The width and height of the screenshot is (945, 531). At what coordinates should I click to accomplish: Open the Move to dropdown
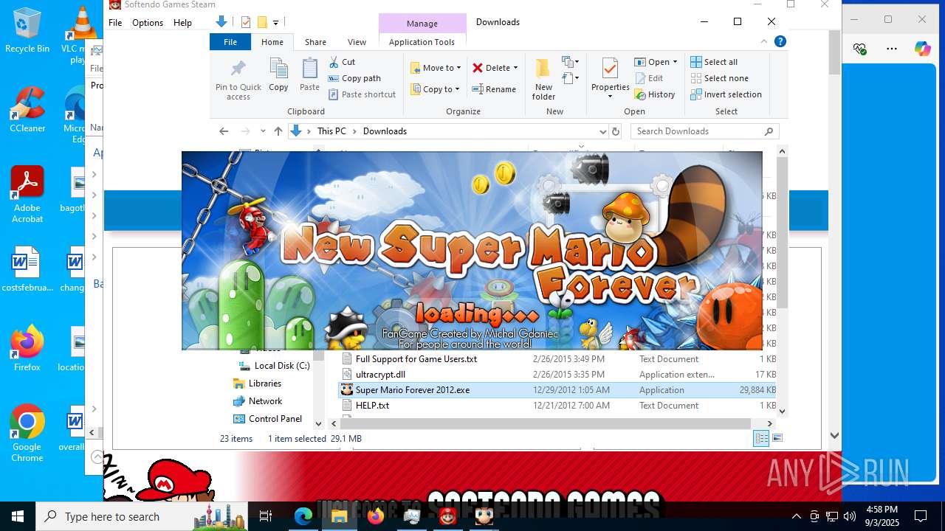point(436,68)
